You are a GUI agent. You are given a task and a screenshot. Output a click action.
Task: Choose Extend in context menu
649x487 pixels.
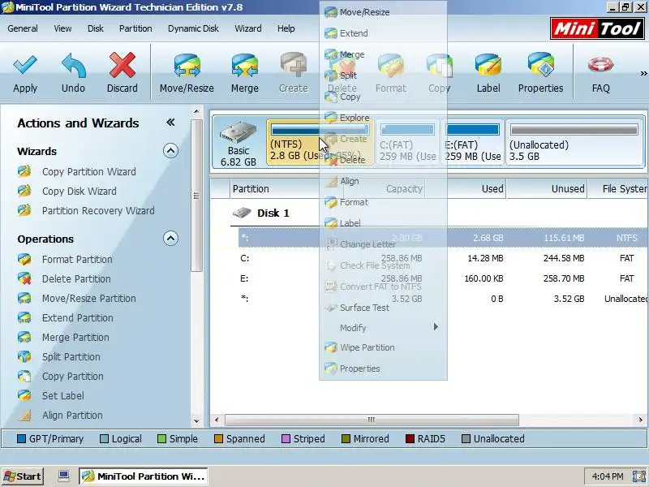383,33
